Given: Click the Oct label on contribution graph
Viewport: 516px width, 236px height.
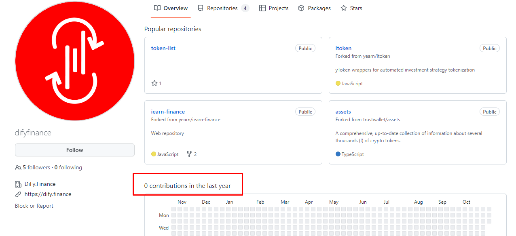Looking at the screenshot, I should [467, 202].
